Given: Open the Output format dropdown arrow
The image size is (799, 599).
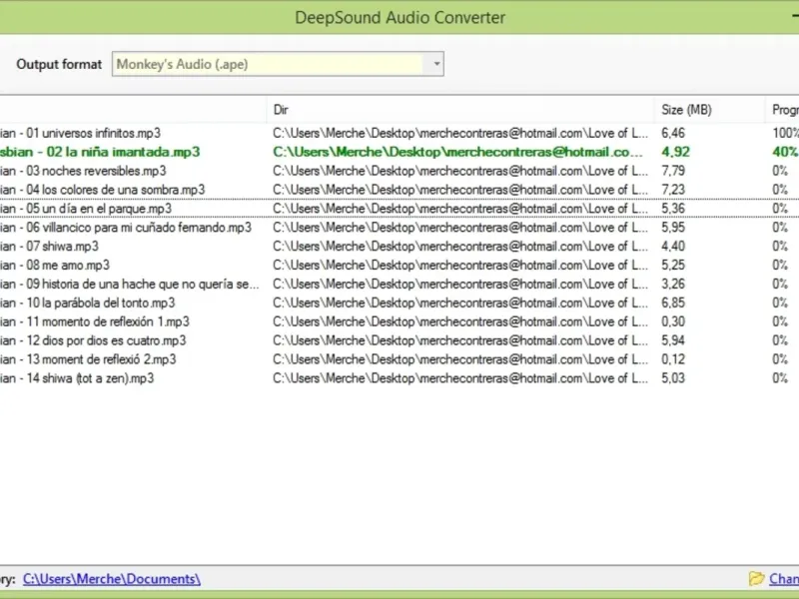Looking at the screenshot, I should click(x=436, y=64).
